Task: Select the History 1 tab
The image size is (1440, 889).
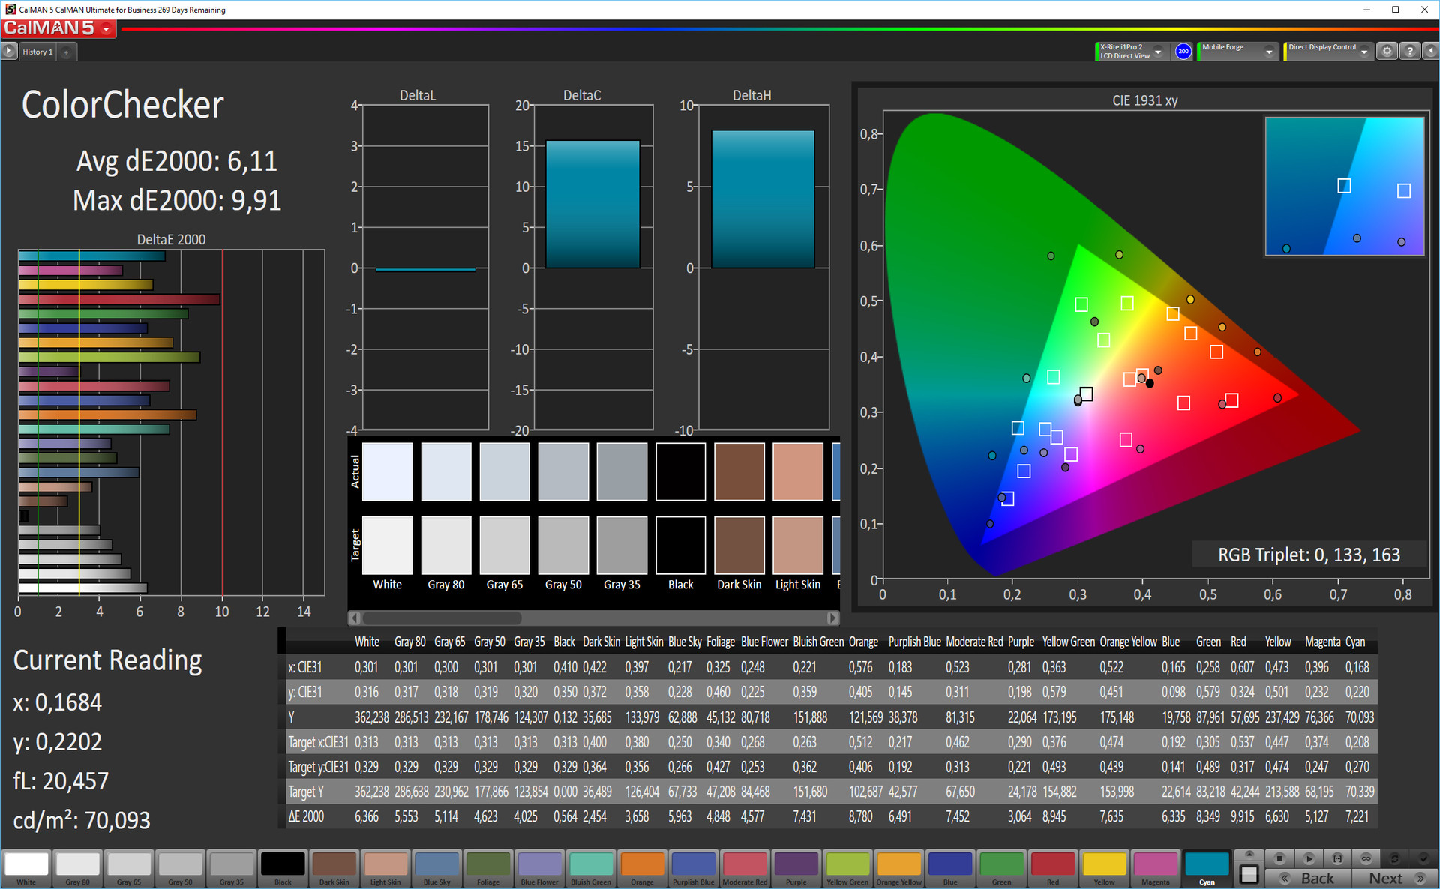Action: (x=37, y=52)
